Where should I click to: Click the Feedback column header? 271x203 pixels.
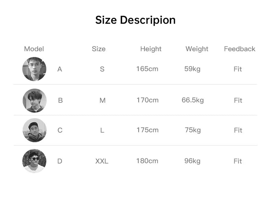coord(239,49)
